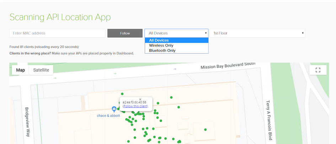Click the Bridgeview Way street label
This screenshot has width=336, height=144.
(x=27, y=122)
